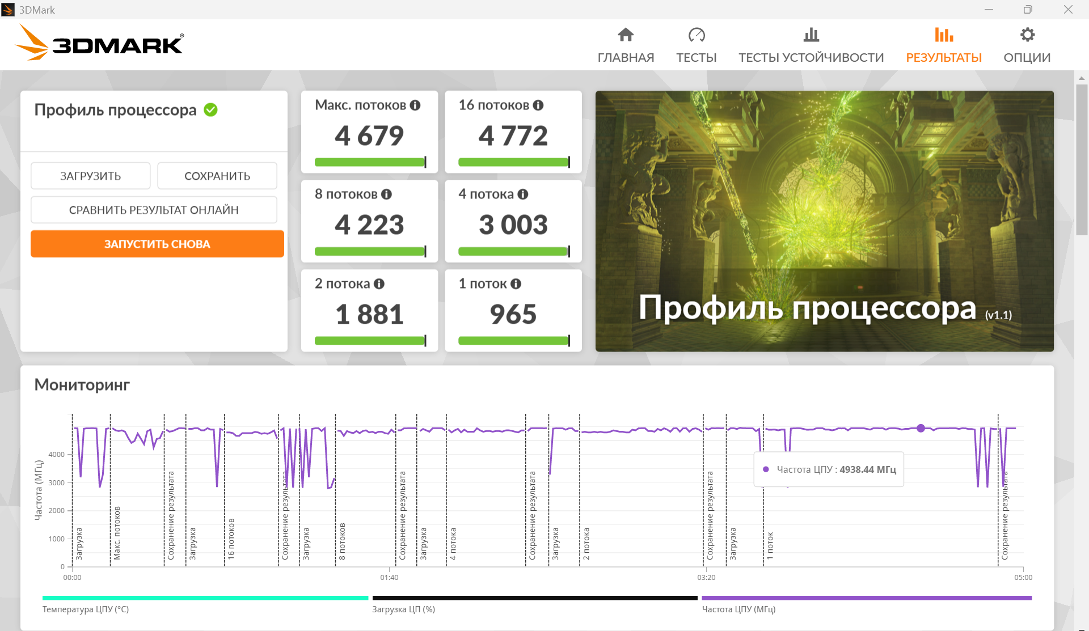Click the '16 потоков' chart section label
This screenshot has width=1089, height=631.
pyautogui.click(x=231, y=539)
